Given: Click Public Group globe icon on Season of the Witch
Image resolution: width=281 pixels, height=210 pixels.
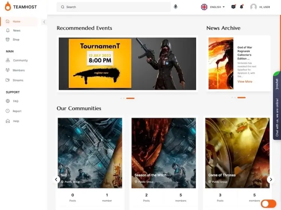Looking at the screenshot, I should (x=136, y=181).
